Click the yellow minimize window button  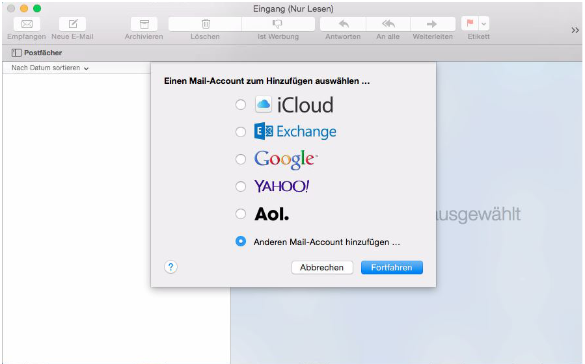pyautogui.click(x=24, y=8)
